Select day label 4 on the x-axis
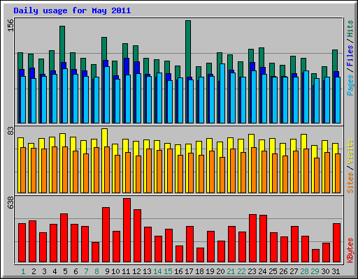The width and height of the screenshot is (358, 279). click(x=55, y=271)
